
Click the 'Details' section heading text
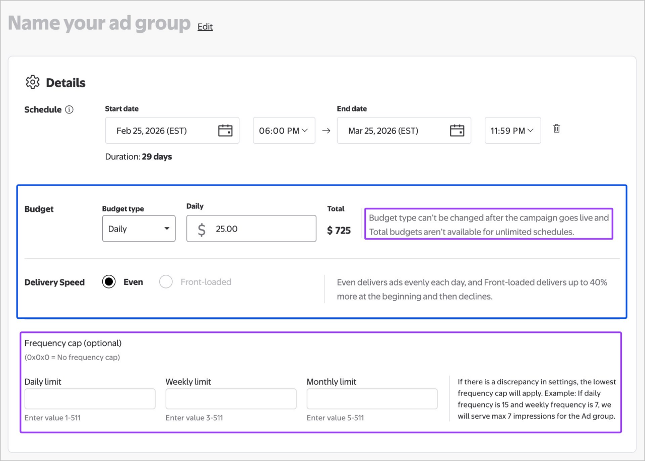[x=66, y=83]
